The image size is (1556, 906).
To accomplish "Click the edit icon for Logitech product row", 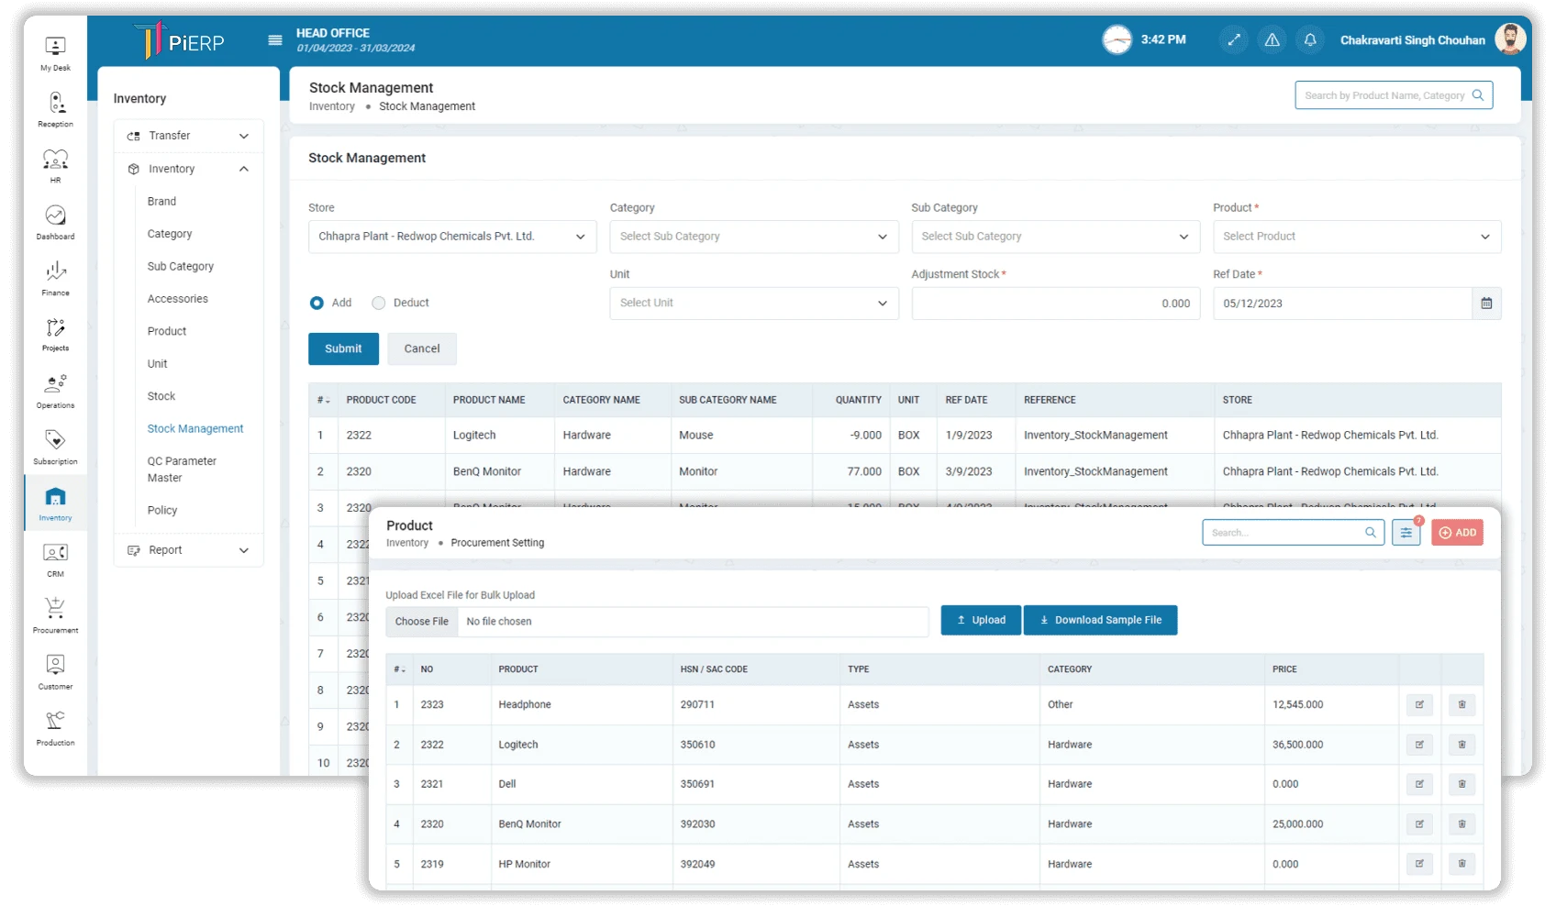I will [1419, 745].
